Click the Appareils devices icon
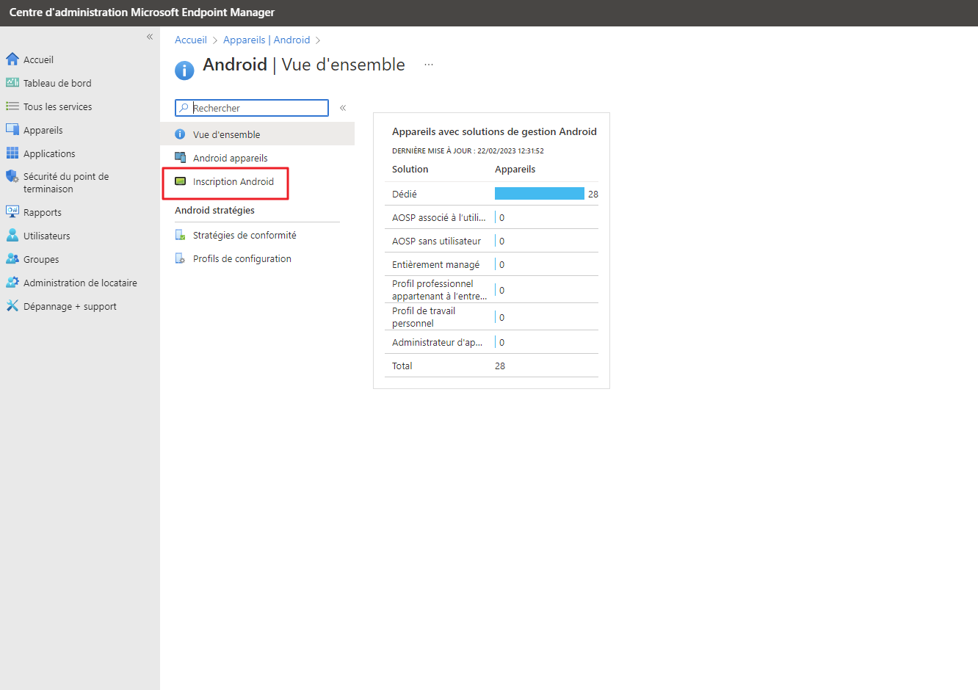Image resolution: width=978 pixels, height=690 pixels. 12,130
